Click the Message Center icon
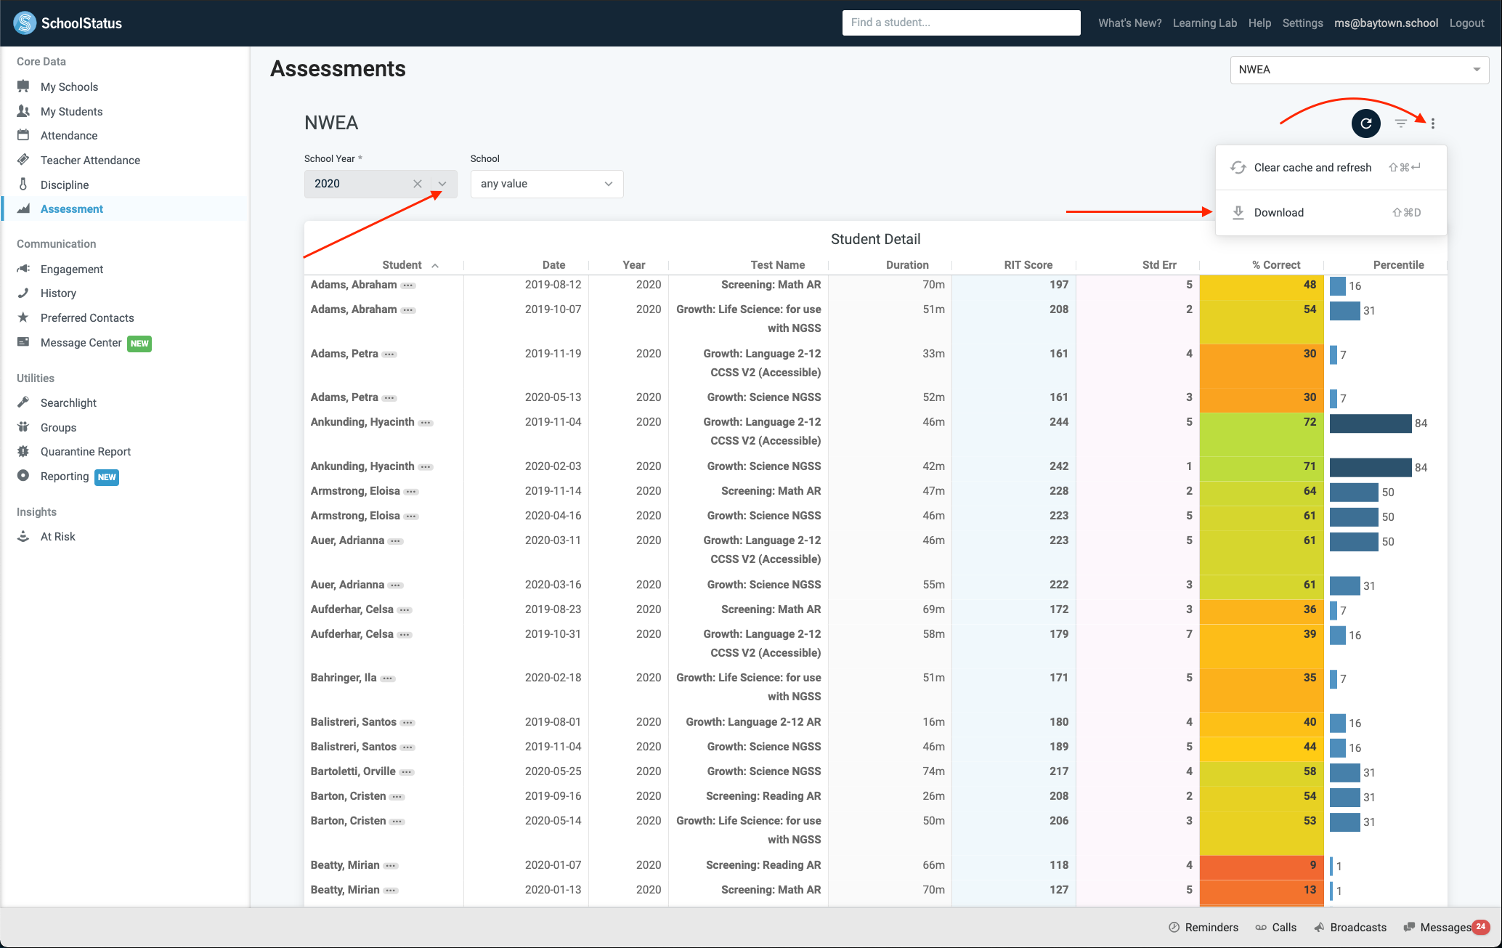This screenshot has width=1502, height=948. click(x=23, y=342)
